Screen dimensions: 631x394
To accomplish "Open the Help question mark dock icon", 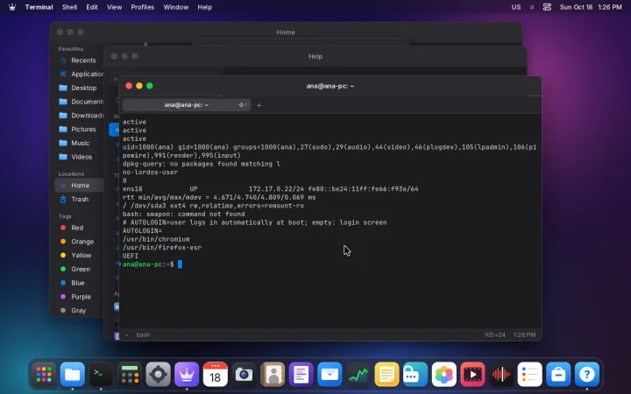I will coord(586,375).
